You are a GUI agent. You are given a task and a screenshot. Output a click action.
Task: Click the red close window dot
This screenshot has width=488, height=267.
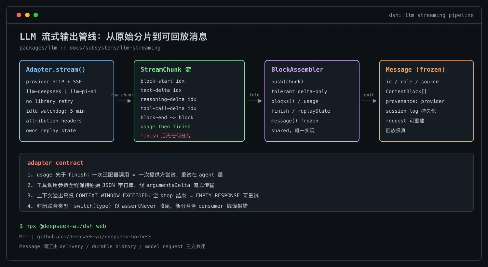click(x=19, y=15)
